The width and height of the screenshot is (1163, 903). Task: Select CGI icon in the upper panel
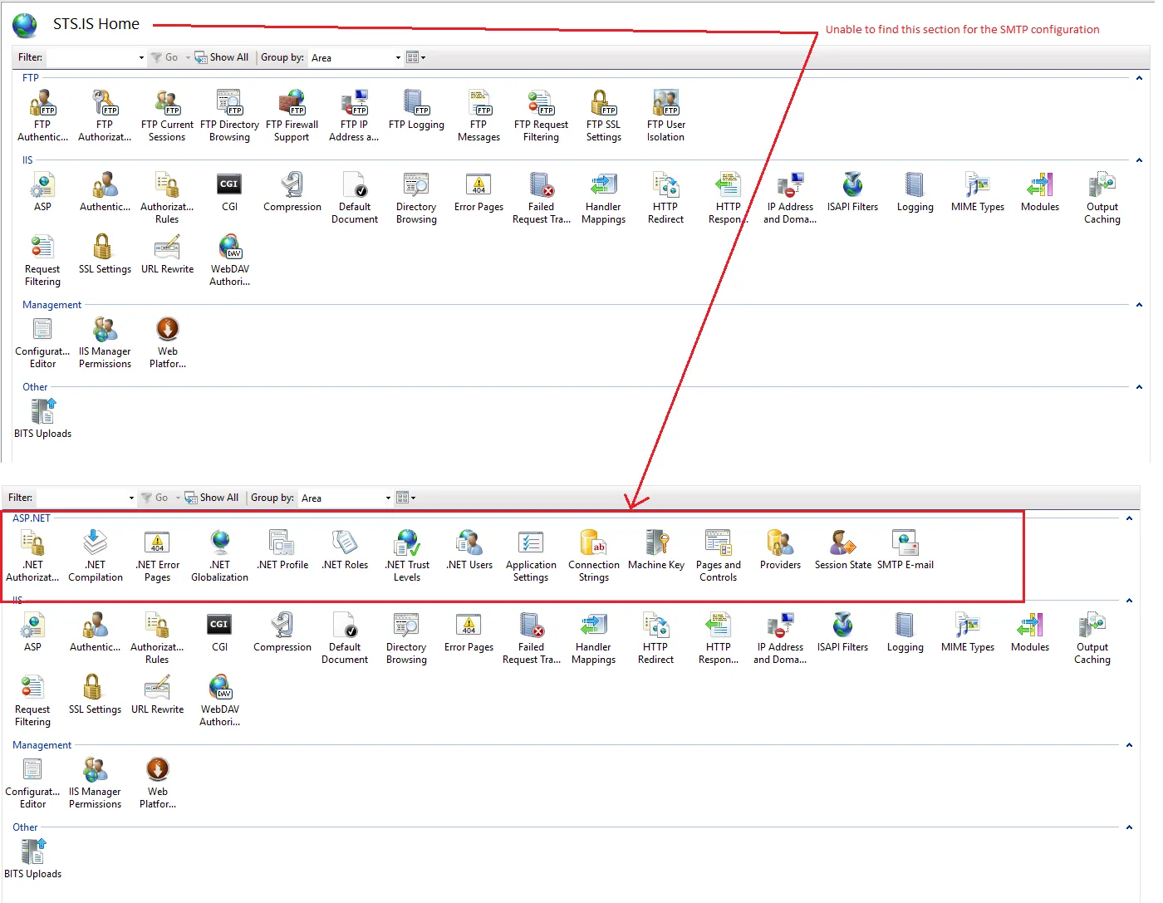pyautogui.click(x=229, y=184)
